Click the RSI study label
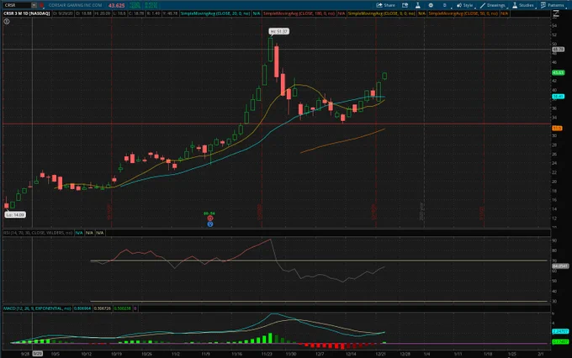 tap(38, 233)
